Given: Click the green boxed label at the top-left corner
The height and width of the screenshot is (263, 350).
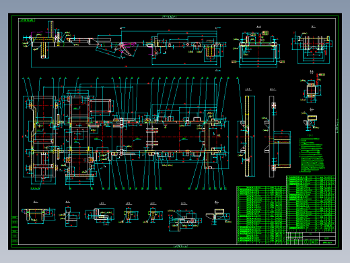Looking at the screenshot, I should point(27,20).
